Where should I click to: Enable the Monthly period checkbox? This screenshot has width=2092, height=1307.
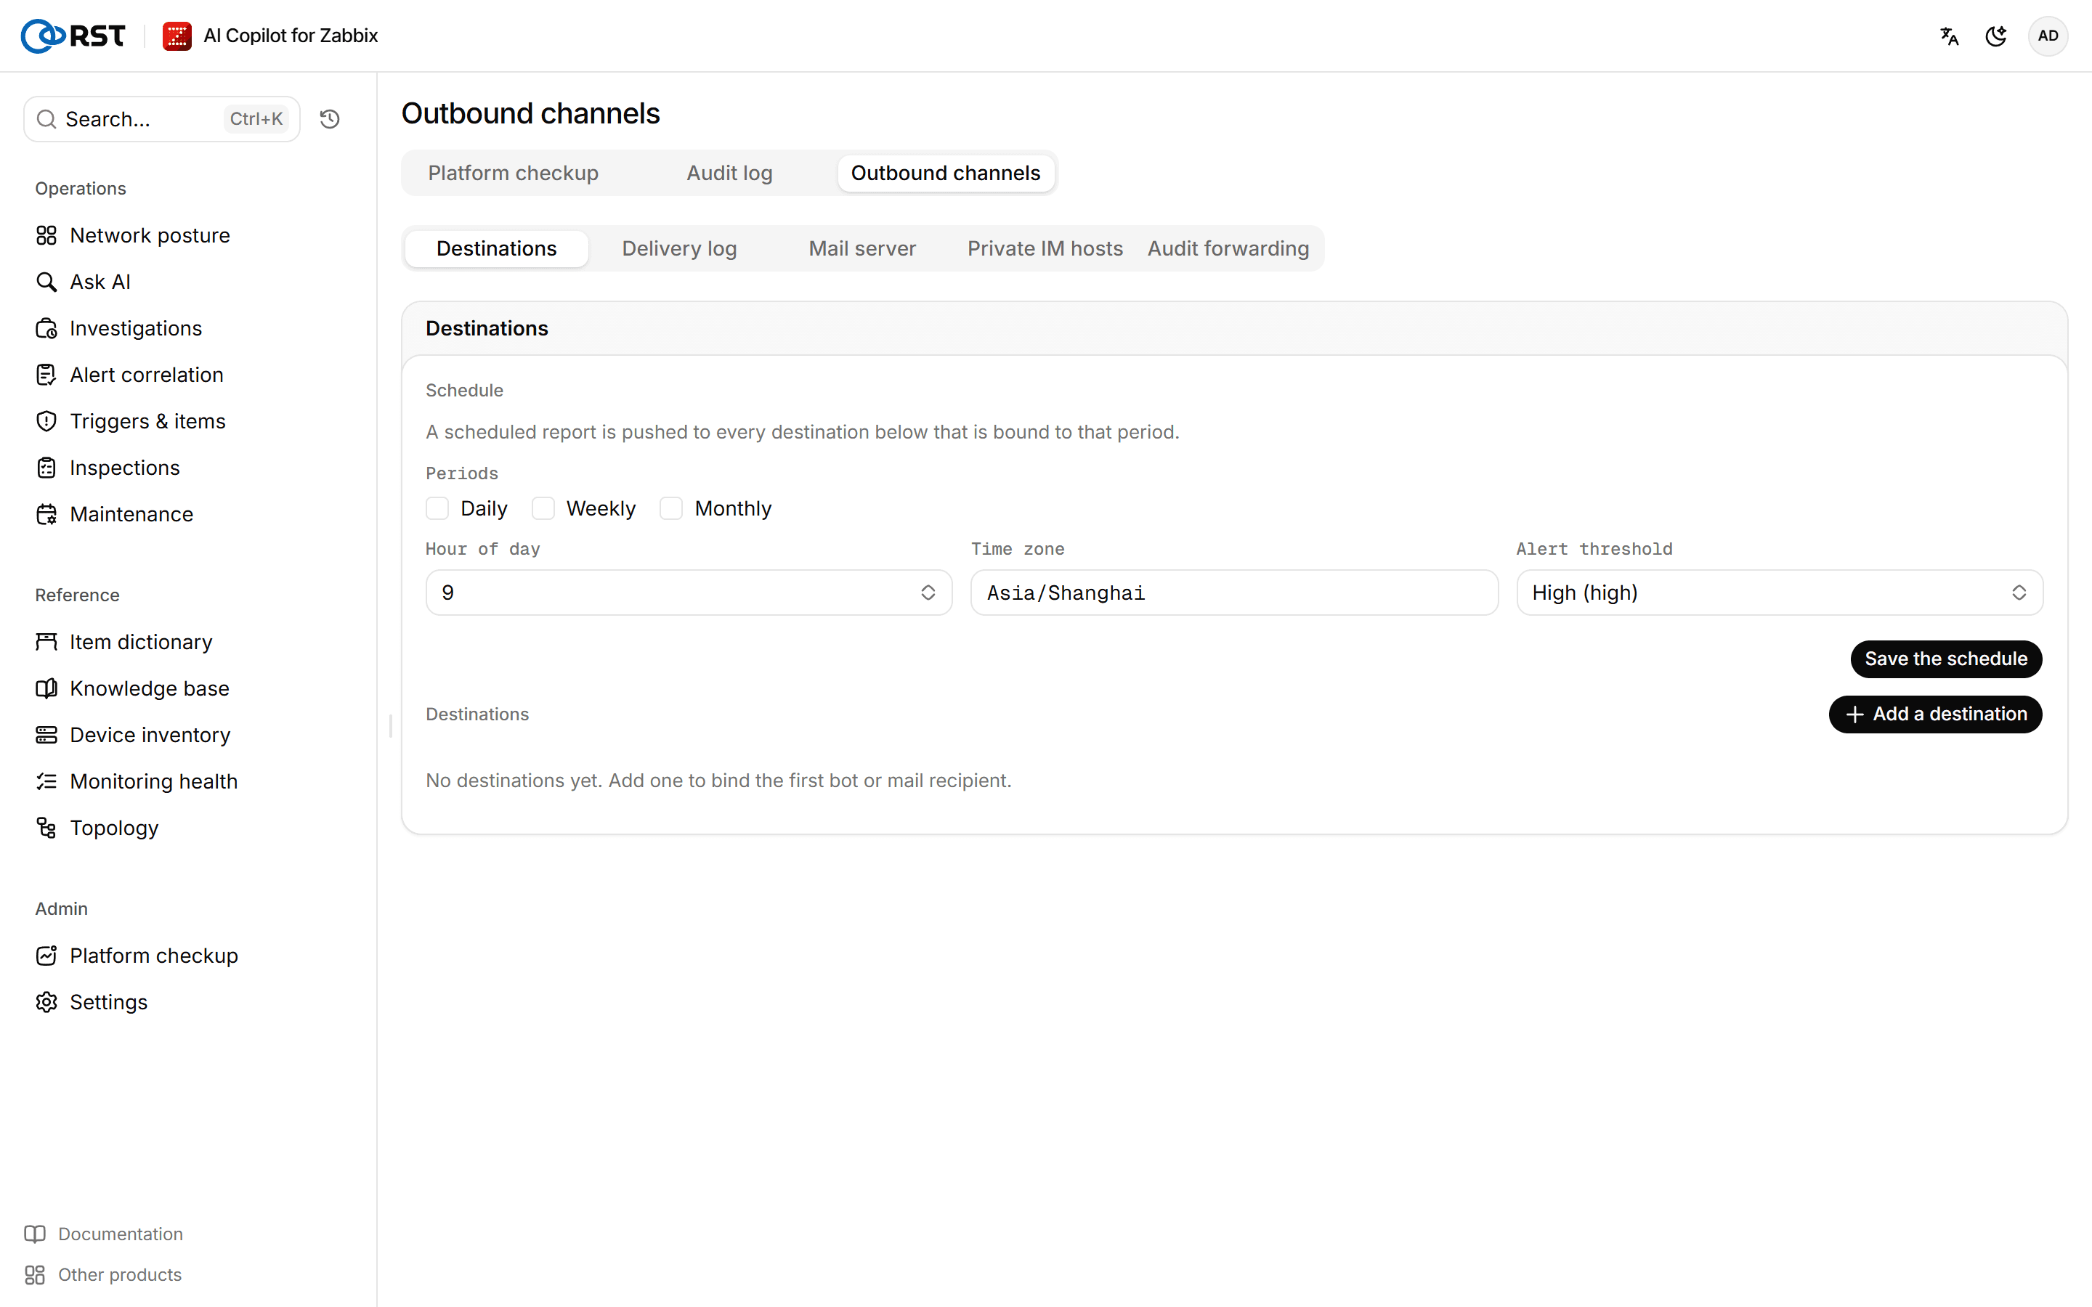(672, 508)
